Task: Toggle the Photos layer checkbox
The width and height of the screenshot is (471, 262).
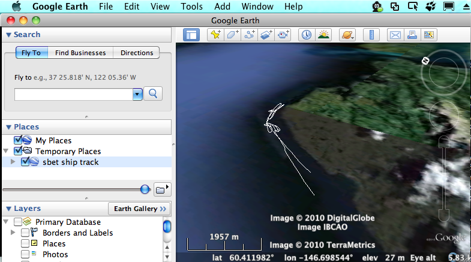Action: click(x=25, y=254)
